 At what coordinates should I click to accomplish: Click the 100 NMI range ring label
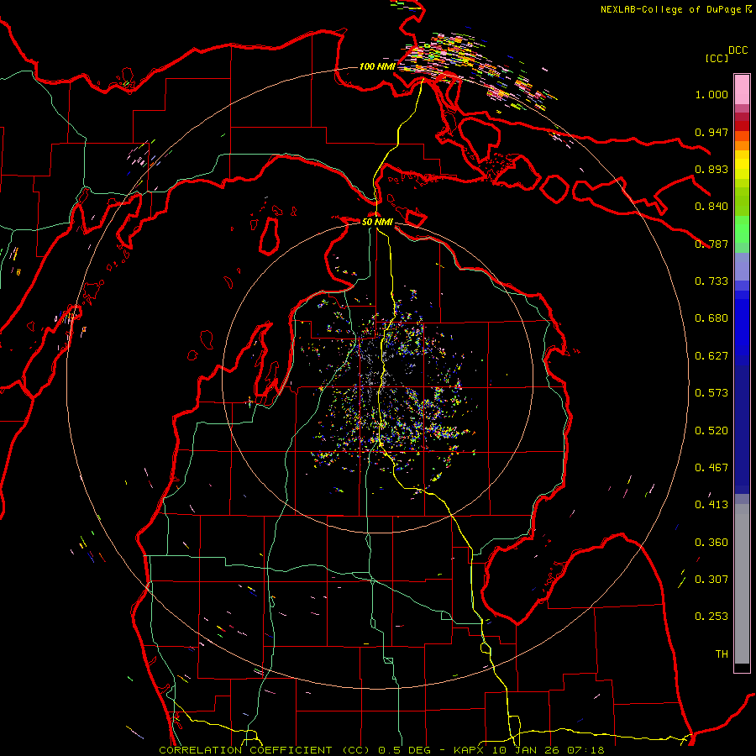pyautogui.click(x=377, y=66)
